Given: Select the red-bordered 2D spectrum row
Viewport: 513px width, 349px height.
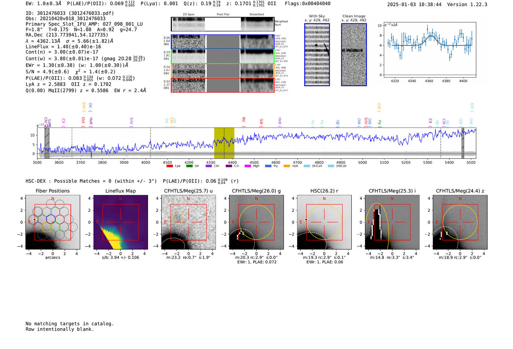Looking at the screenshot, I should 222,85.
